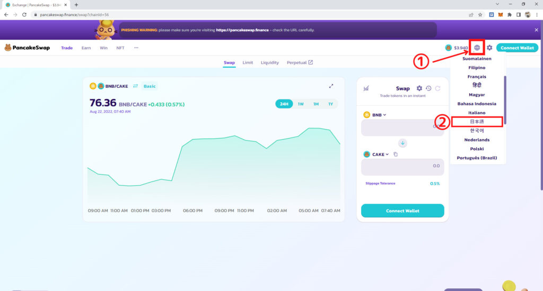The height and width of the screenshot is (291, 543).
Task: Switch BNB/CAKE pair direction arrows
Action: (135, 86)
